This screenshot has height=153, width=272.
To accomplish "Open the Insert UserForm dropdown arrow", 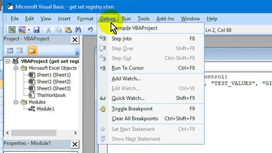I will 29,30.
